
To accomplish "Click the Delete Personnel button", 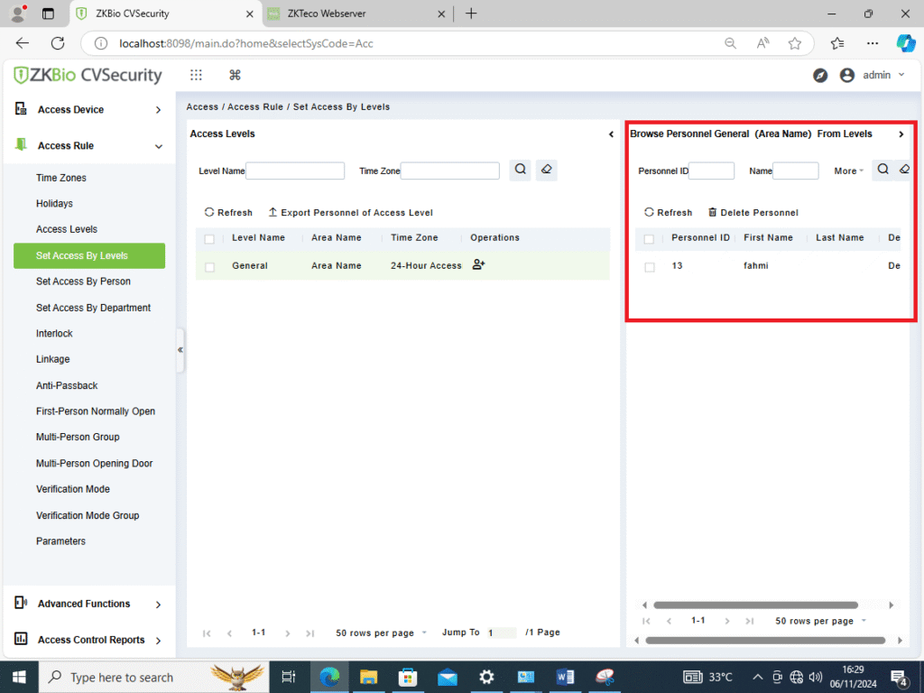I will pos(753,213).
